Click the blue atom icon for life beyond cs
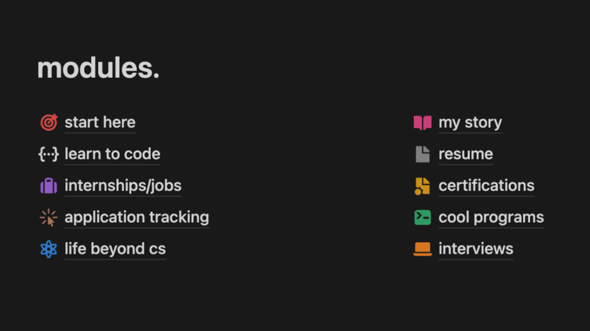Screen dimensions: 590x331 49,249
